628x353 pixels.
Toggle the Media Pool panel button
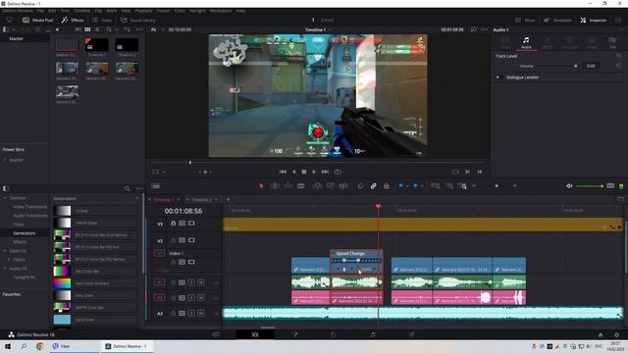[x=37, y=20]
